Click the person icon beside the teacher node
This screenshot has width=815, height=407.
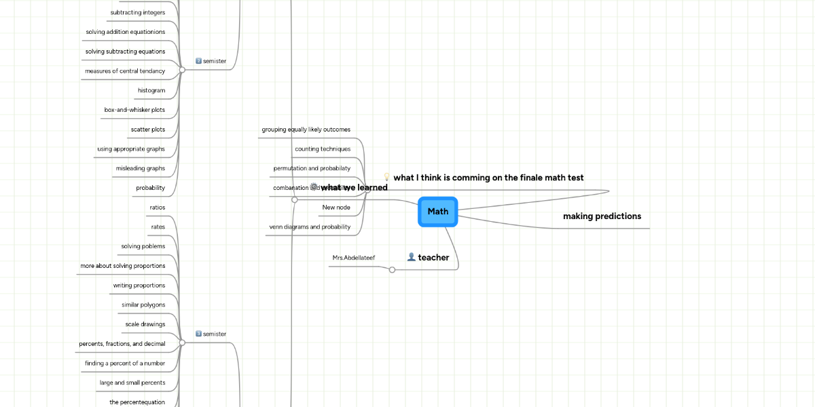click(x=411, y=257)
